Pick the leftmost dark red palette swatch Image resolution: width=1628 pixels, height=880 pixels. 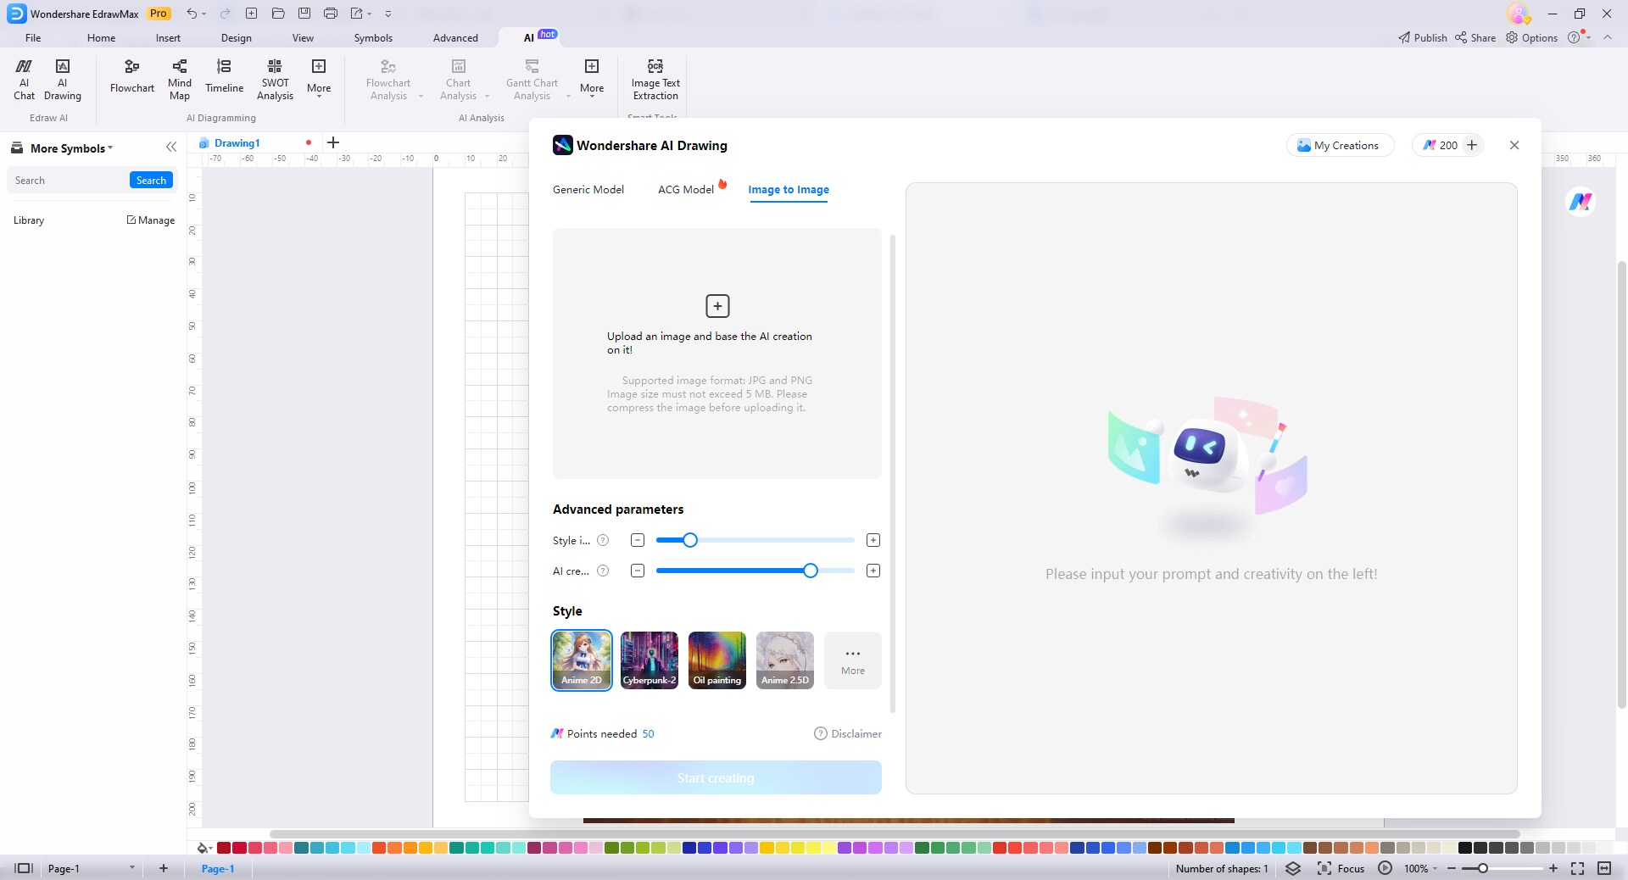(224, 848)
